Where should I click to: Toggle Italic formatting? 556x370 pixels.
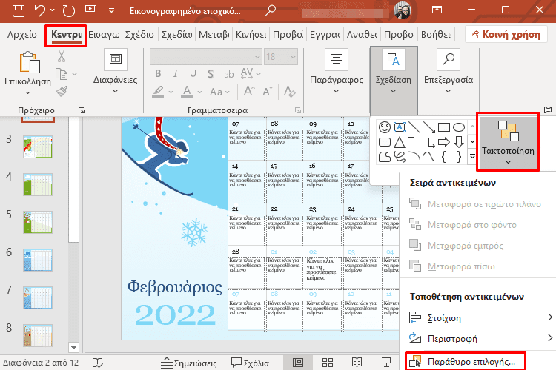tap(176, 74)
